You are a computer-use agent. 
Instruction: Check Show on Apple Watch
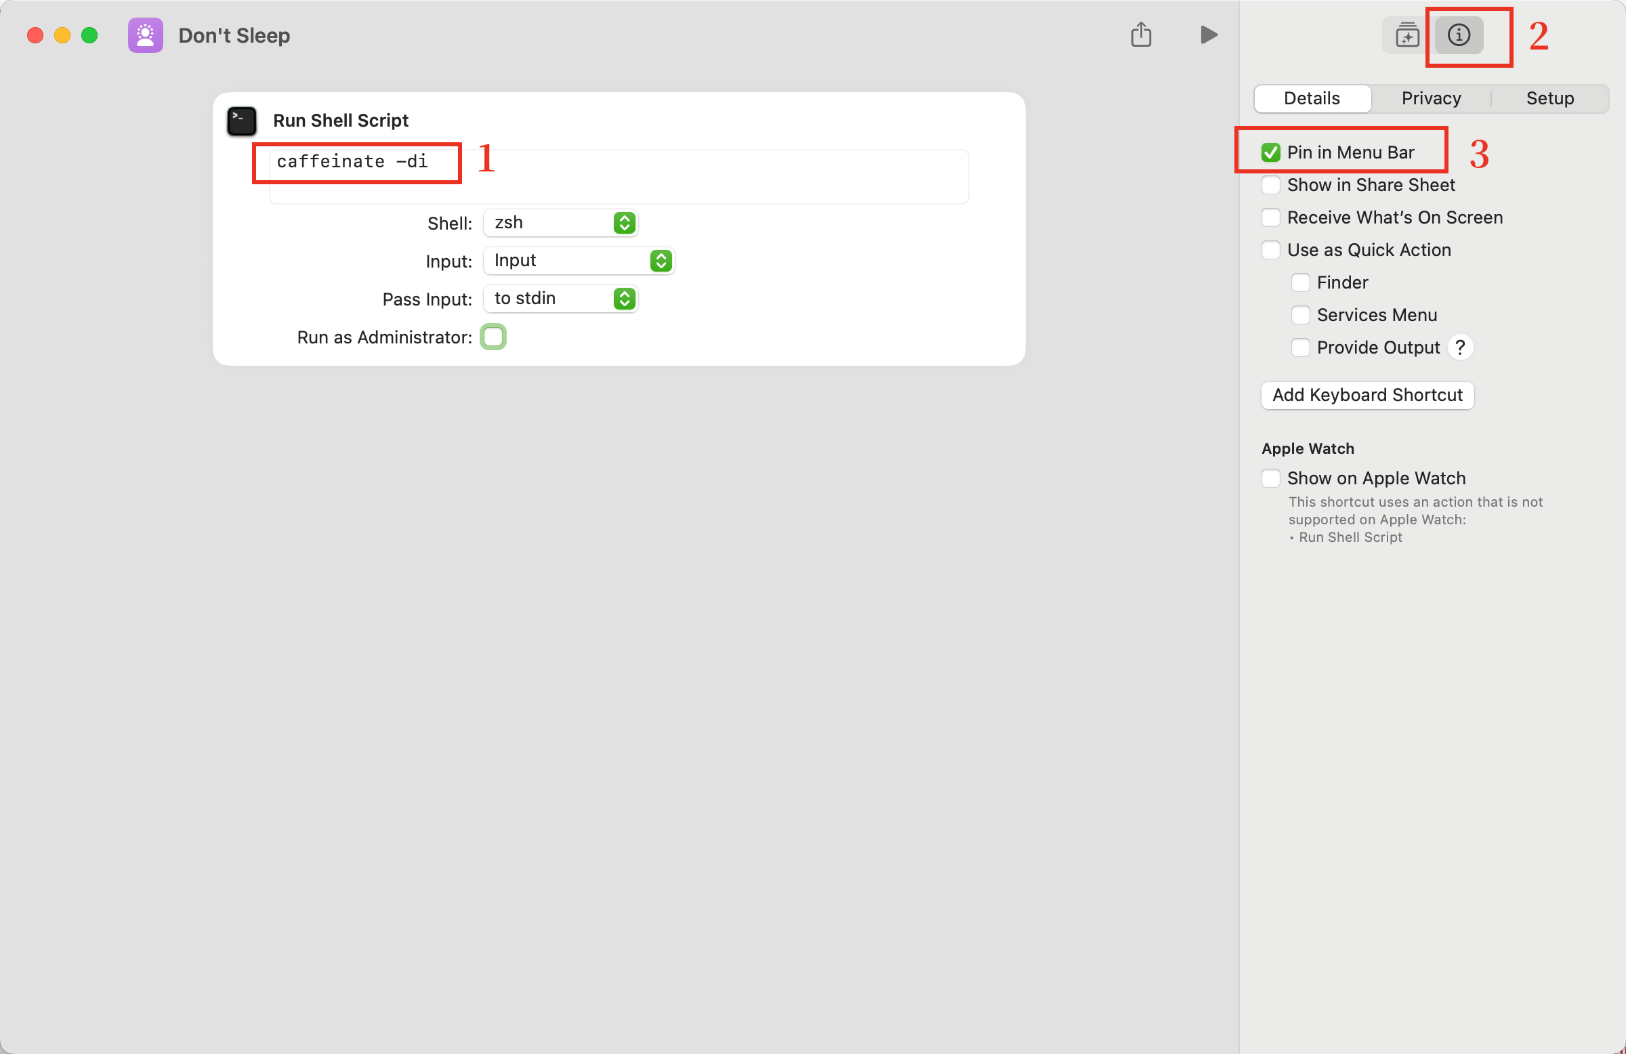pyautogui.click(x=1271, y=478)
